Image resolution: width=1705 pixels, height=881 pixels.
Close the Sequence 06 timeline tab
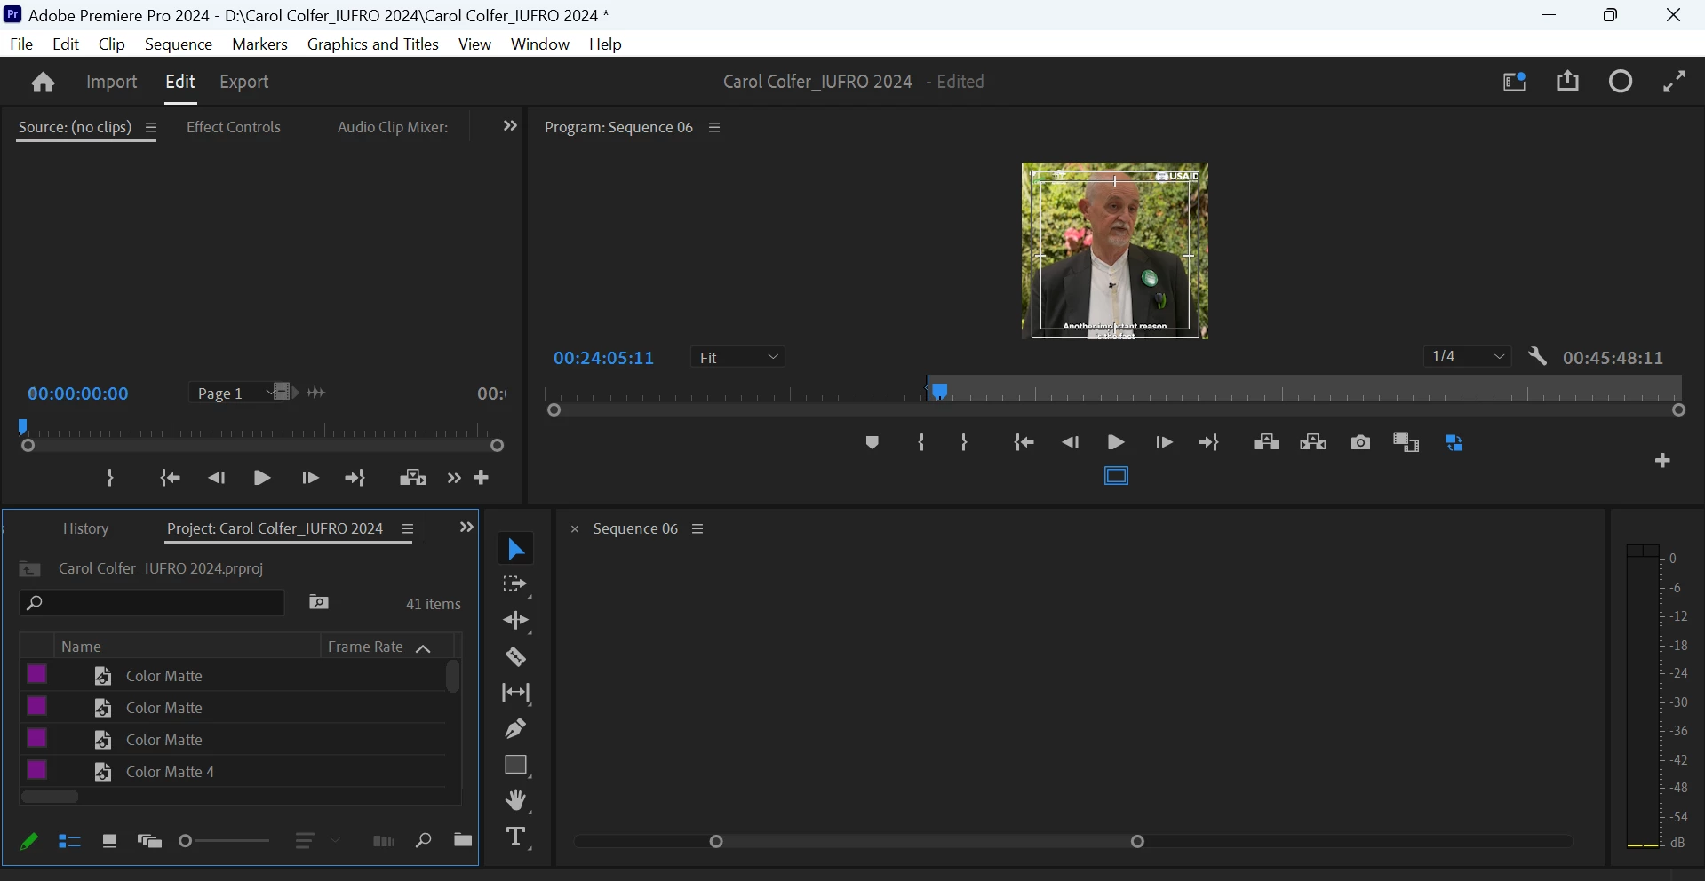click(x=575, y=529)
